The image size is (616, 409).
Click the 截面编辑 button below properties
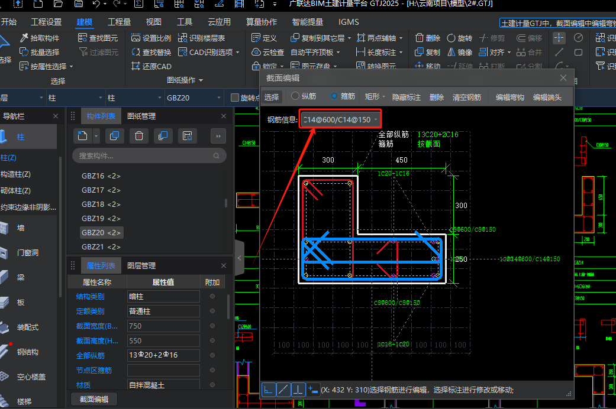[x=94, y=399]
